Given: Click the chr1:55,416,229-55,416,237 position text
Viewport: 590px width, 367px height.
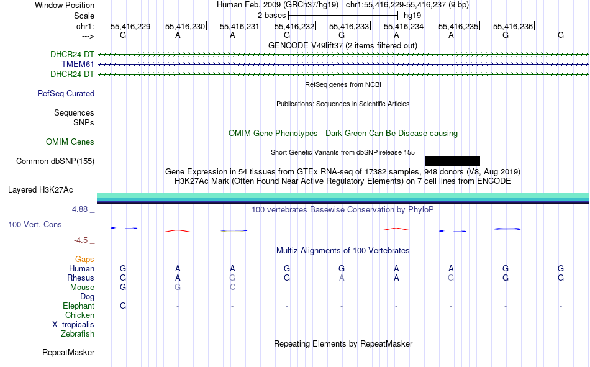Looking at the screenshot, I should (407, 5).
